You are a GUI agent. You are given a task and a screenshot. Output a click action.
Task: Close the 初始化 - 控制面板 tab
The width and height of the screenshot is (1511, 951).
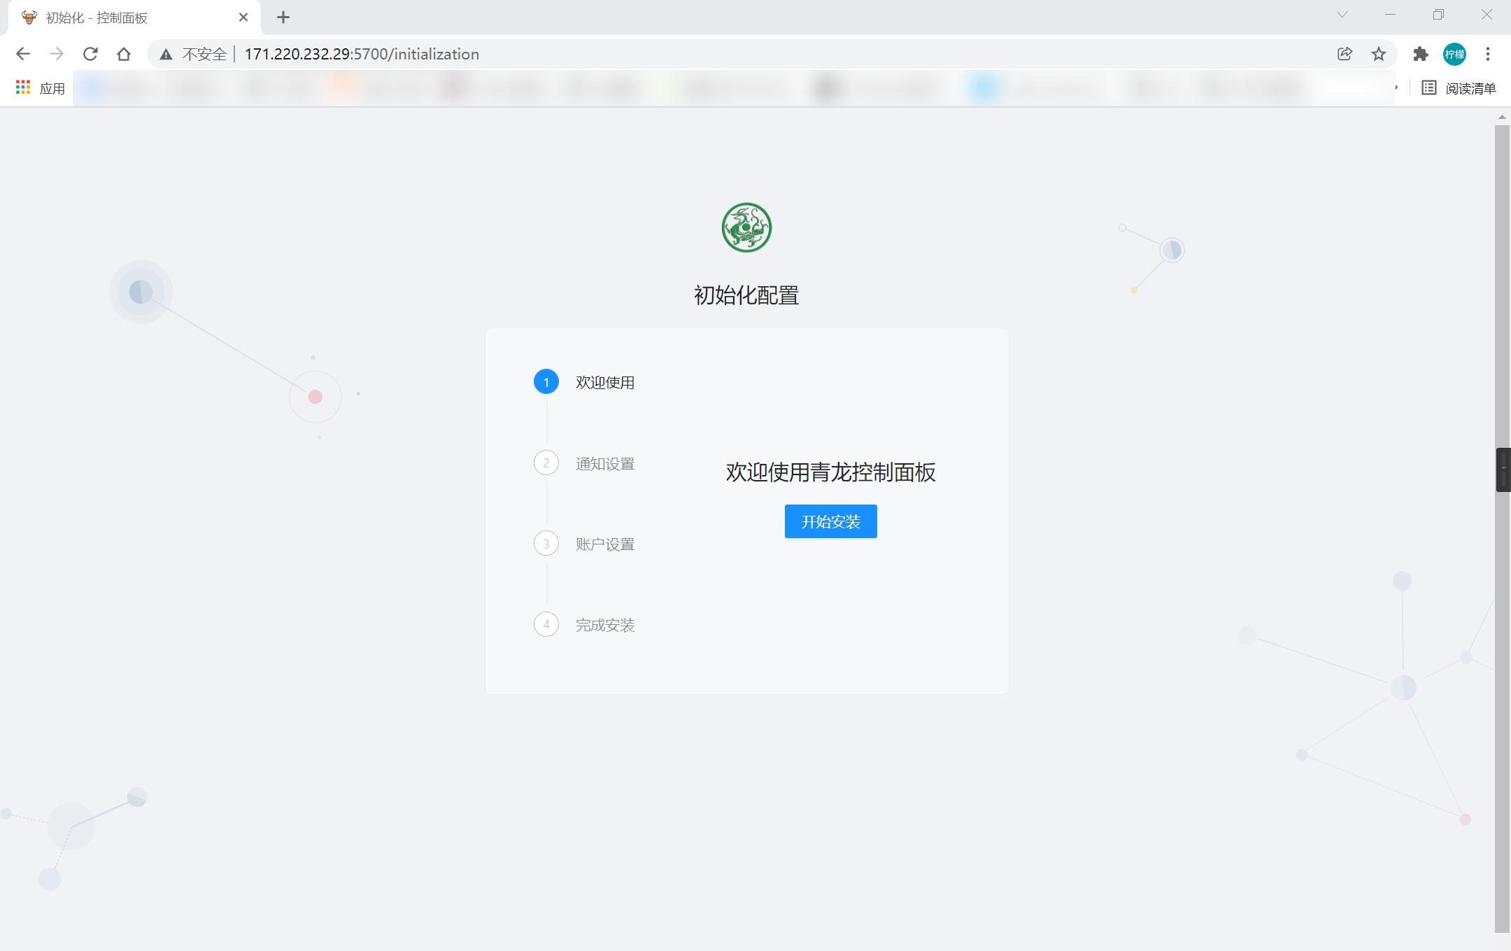pos(243,17)
